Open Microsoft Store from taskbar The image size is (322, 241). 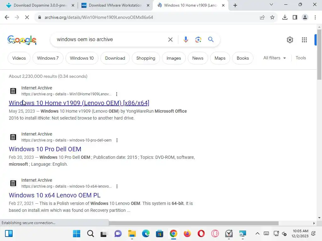159,233
